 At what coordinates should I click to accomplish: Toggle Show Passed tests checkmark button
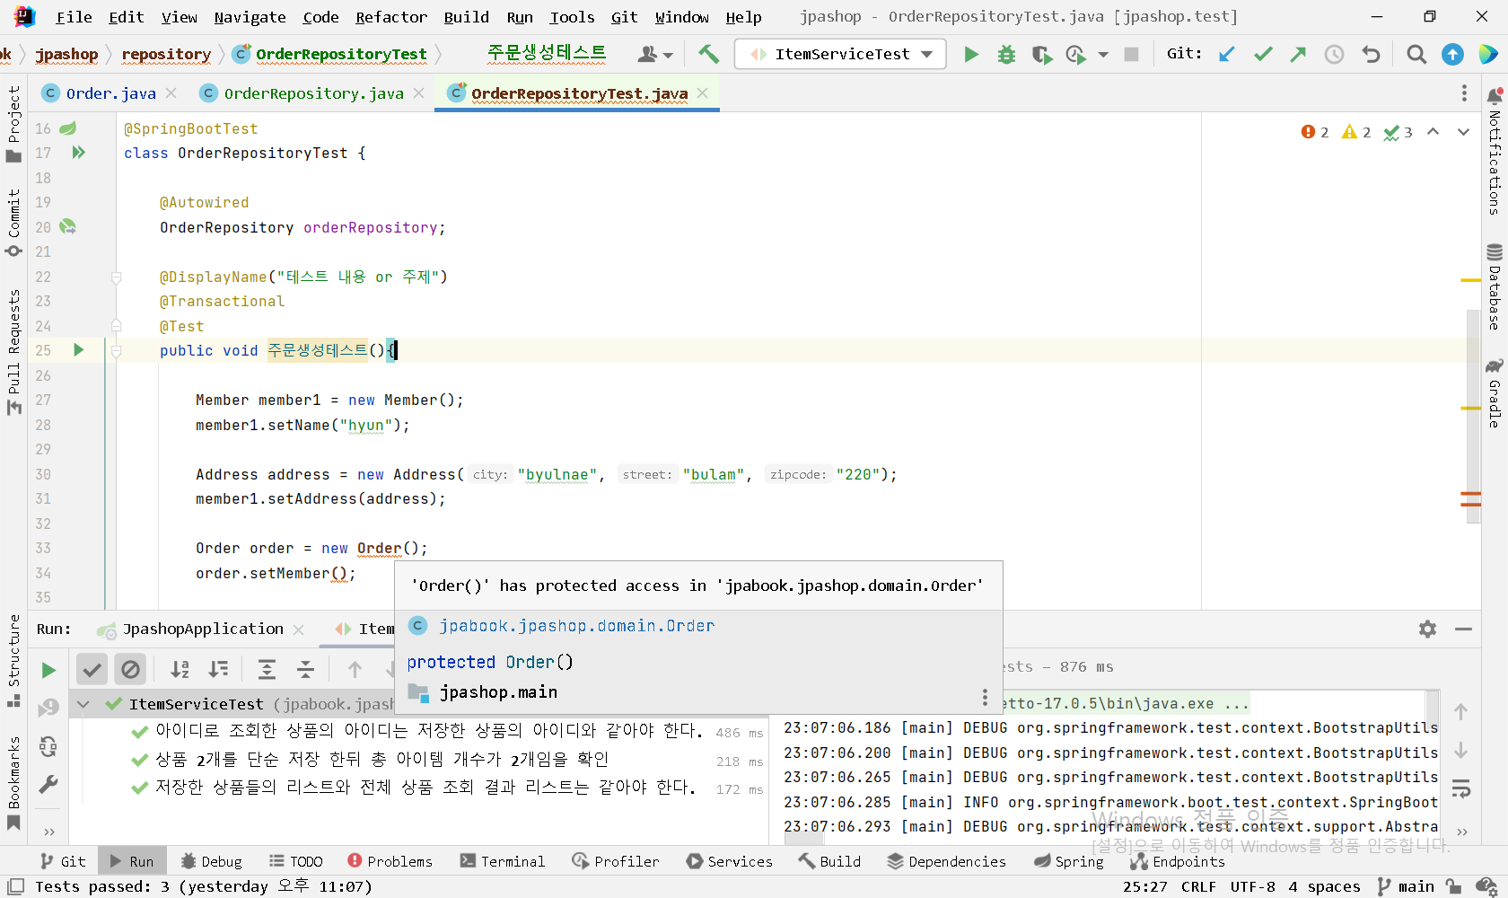click(92, 669)
